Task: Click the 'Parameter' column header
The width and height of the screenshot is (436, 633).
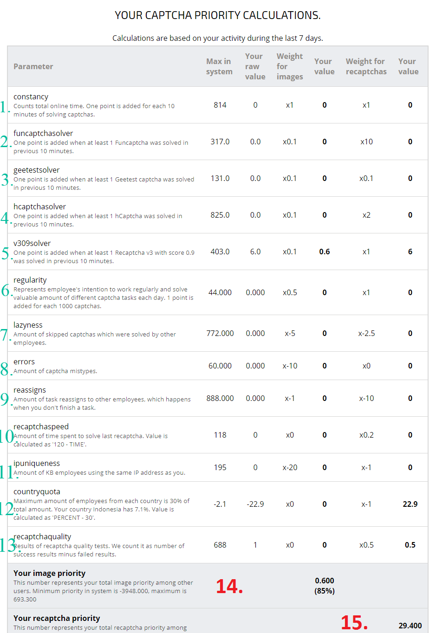Action: [x=33, y=66]
